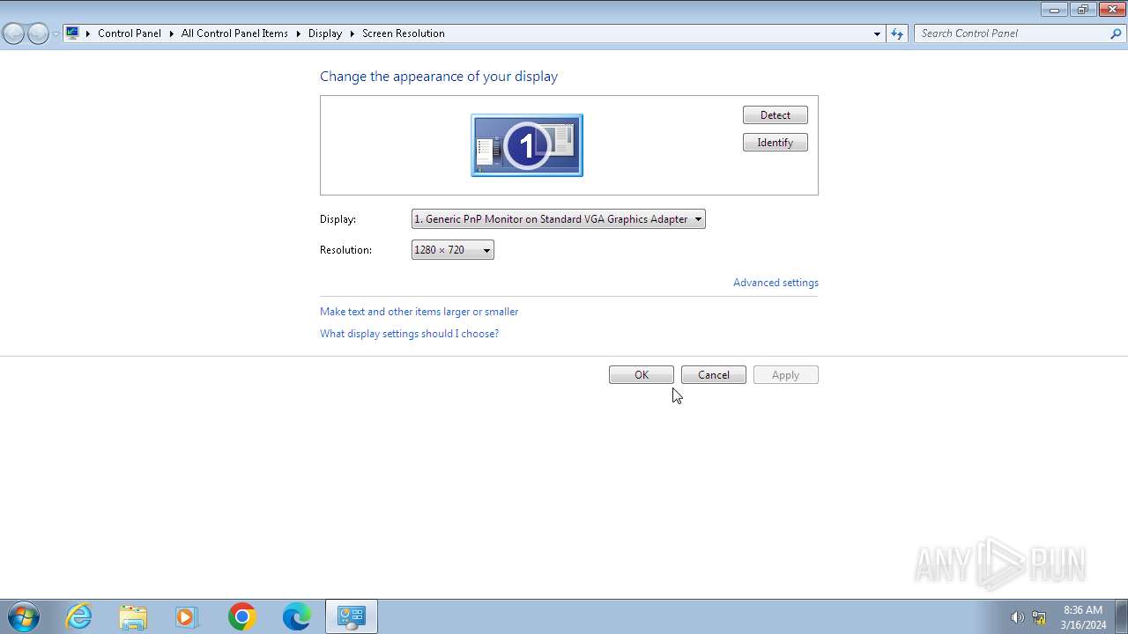Image resolution: width=1128 pixels, height=634 pixels.
Task: Open volume speaker tray icon
Action: click(1017, 617)
